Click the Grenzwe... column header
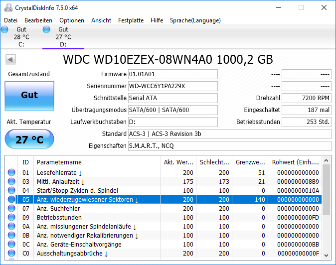The image size is (336, 265). pyautogui.click(x=250, y=162)
